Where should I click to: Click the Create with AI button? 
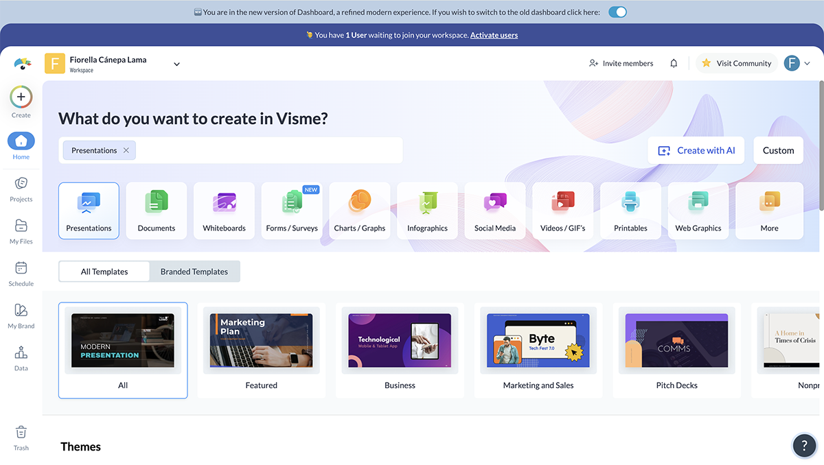click(696, 150)
